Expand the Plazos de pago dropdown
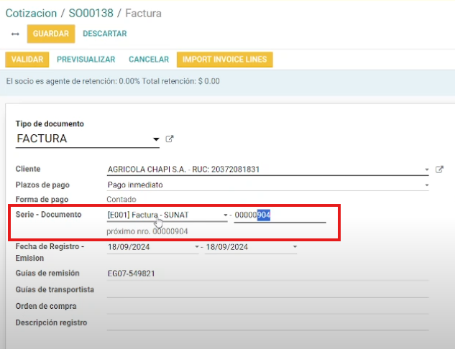The width and height of the screenshot is (455, 349). pos(426,185)
